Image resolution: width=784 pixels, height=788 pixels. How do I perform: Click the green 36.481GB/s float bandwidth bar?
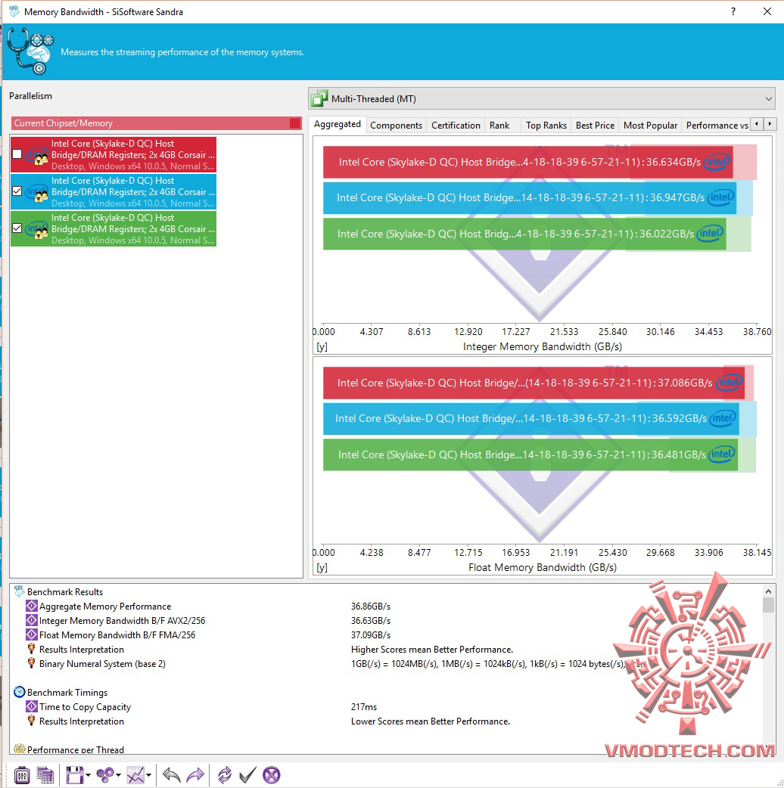pyautogui.click(x=530, y=454)
